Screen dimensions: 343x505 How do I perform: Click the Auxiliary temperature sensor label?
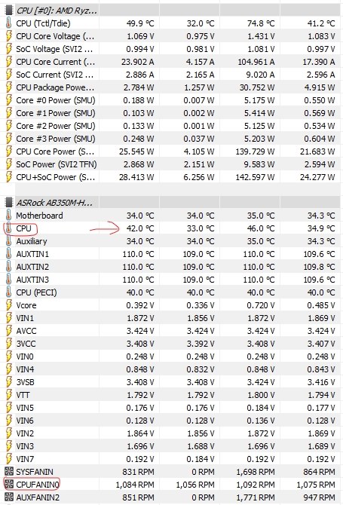[32, 241]
